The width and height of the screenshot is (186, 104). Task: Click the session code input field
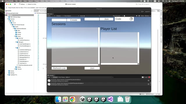(92, 19)
